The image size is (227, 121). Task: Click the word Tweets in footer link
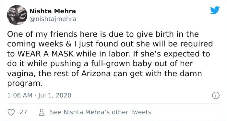(140, 112)
